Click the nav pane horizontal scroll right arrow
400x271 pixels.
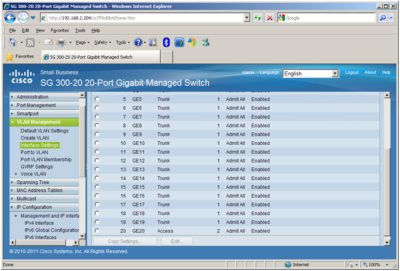76,242
